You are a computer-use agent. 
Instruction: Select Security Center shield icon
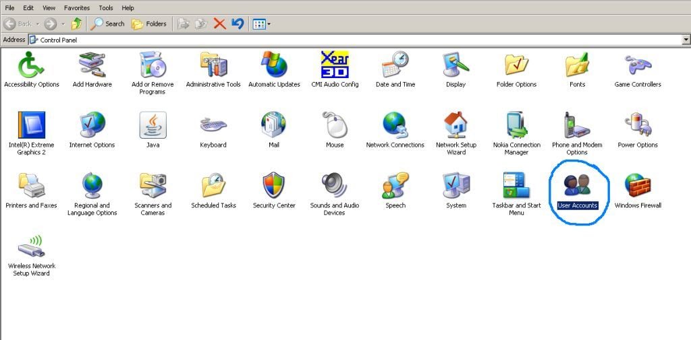(274, 185)
